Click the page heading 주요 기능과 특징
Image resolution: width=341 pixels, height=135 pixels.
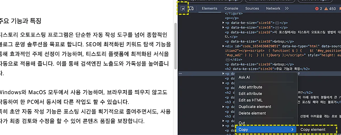pyautogui.click(x=21, y=21)
